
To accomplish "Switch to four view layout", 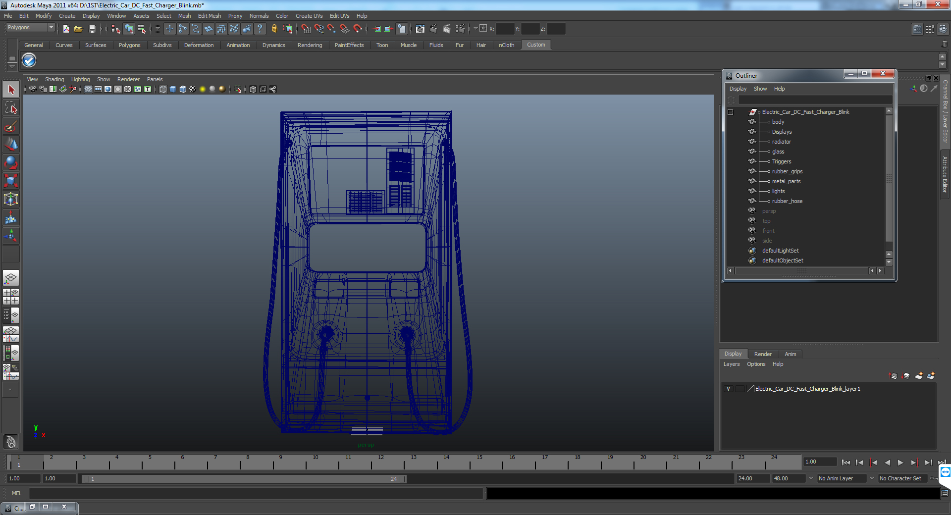I will click(11, 296).
